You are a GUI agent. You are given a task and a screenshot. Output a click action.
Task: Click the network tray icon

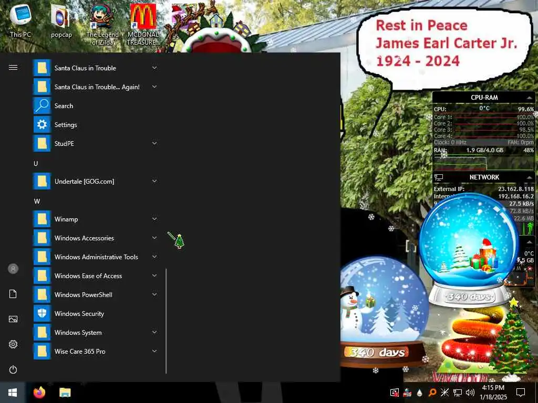point(458,393)
